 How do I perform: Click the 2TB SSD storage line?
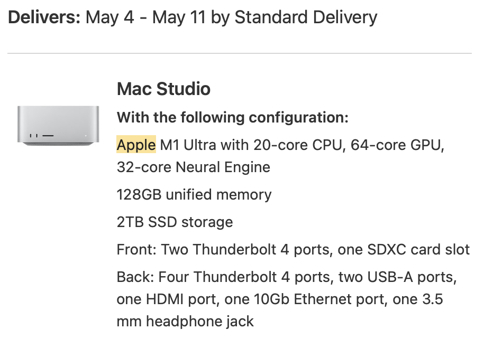point(175,222)
